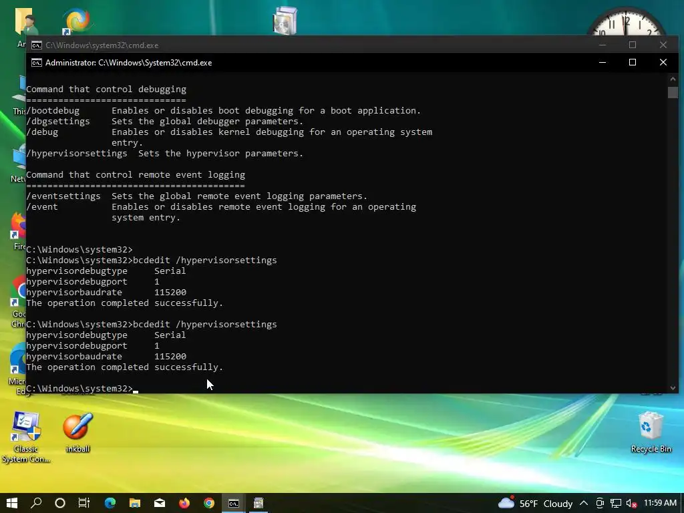This screenshot has width=684, height=513.
Task: Click the desktop analog clock gadget
Action: point(627,22)
